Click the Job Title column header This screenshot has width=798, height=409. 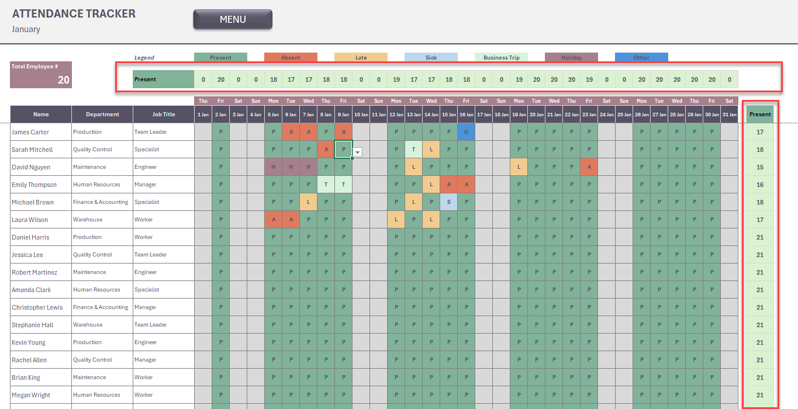(164, 115)
